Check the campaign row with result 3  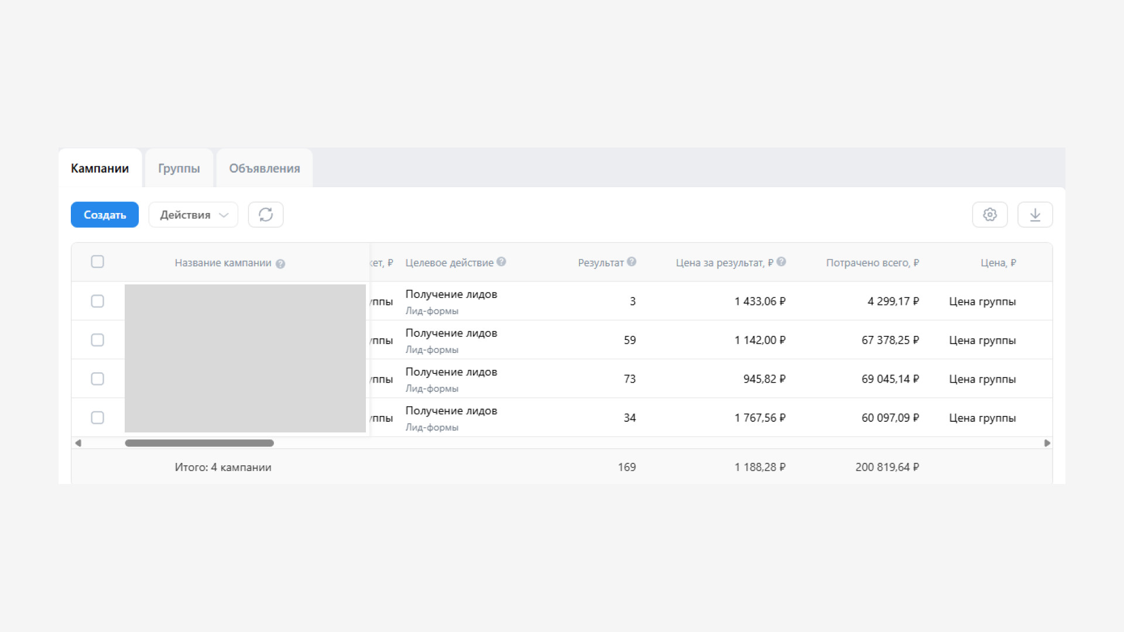[x=98, y=301]
